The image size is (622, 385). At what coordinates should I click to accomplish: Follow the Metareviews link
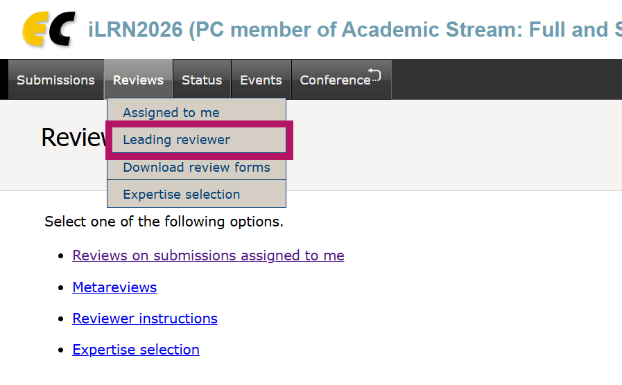[x=114, y=287]
